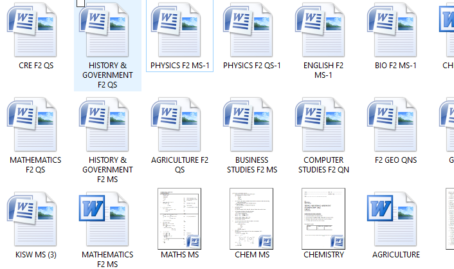454x269 pixels.
Task: Select the HISTORY & GOVERNMENT F2 MS file icon
Action: pos(104,124)
